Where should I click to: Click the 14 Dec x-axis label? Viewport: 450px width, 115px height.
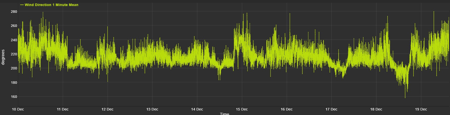pos(197,109)
